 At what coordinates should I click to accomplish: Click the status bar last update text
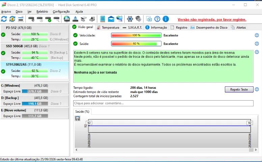tap(42, 159)
